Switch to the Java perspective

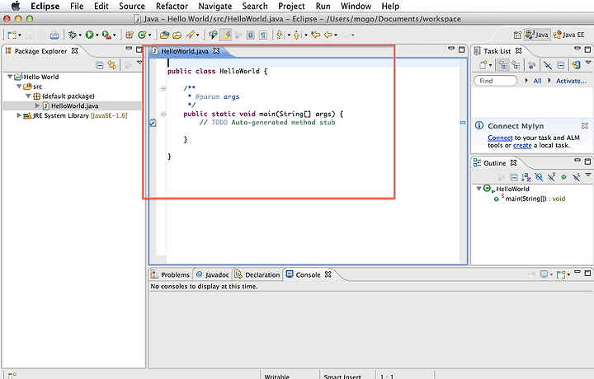pyautogui.click(x=537, y=35)
